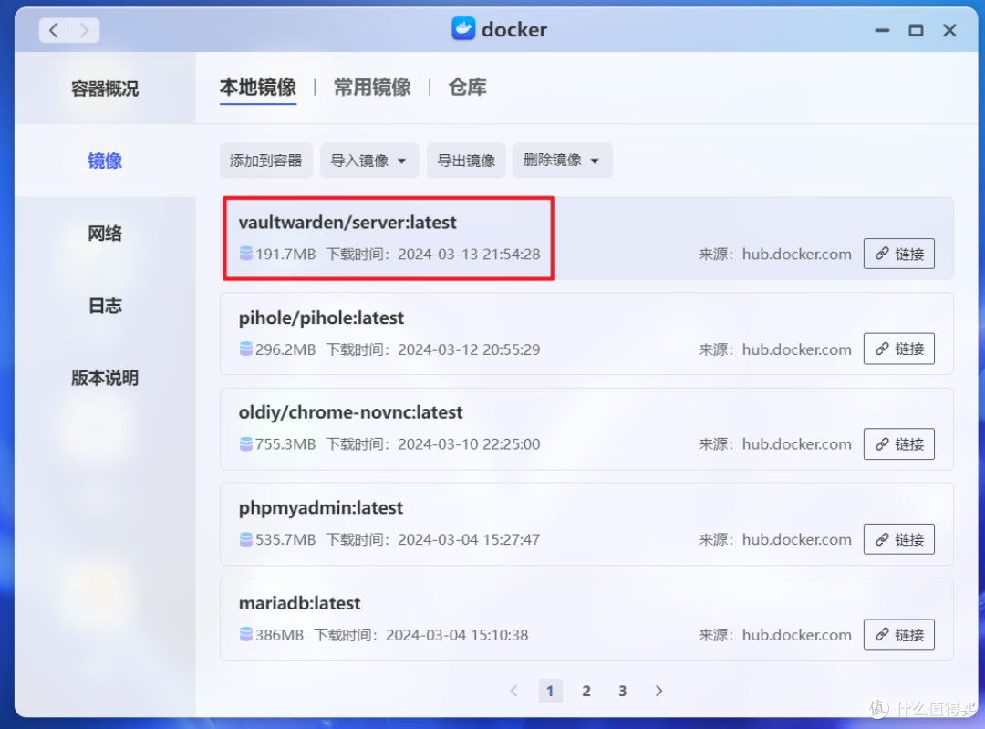
Task: Click download time 2024-03-12 20:55:29
Action: (469, 349)
